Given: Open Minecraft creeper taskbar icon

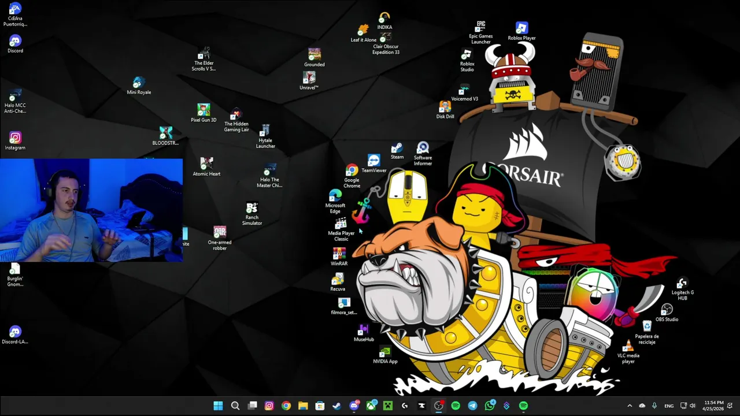Looking at the screenshot, I should [387, 406].
